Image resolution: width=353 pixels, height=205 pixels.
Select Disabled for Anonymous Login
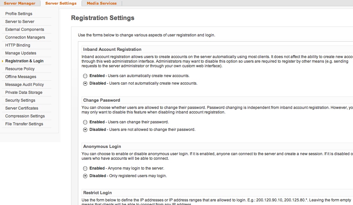click(x=86, y=176)
